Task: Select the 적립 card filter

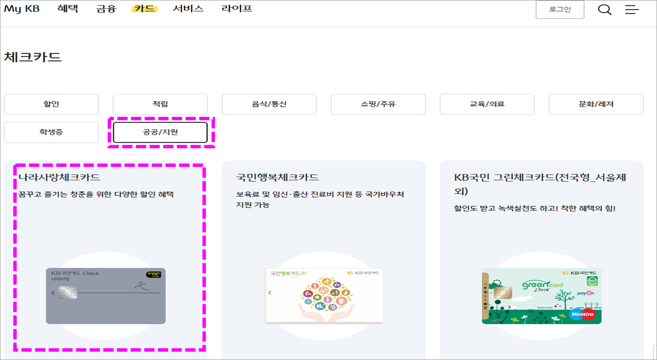Action: coord(160,104)
